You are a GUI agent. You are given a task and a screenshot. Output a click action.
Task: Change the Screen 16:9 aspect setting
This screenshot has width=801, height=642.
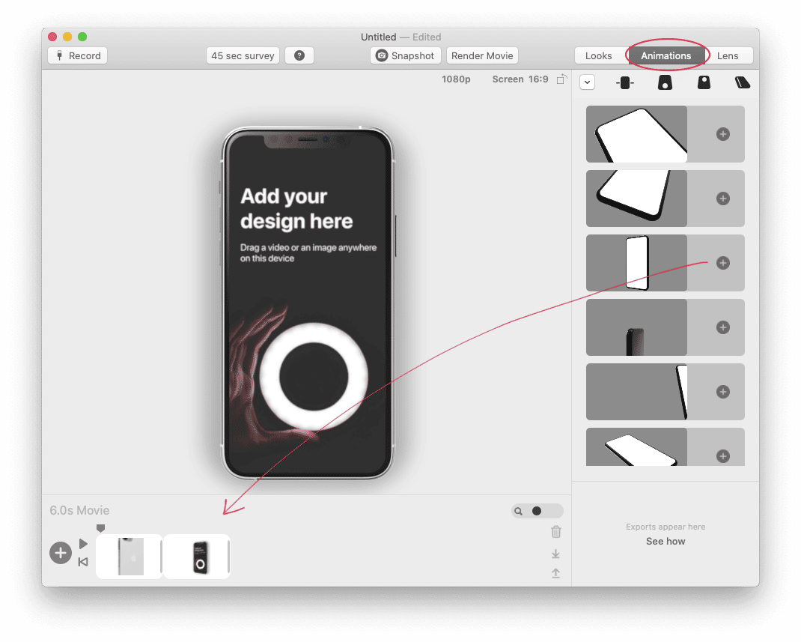520,79
